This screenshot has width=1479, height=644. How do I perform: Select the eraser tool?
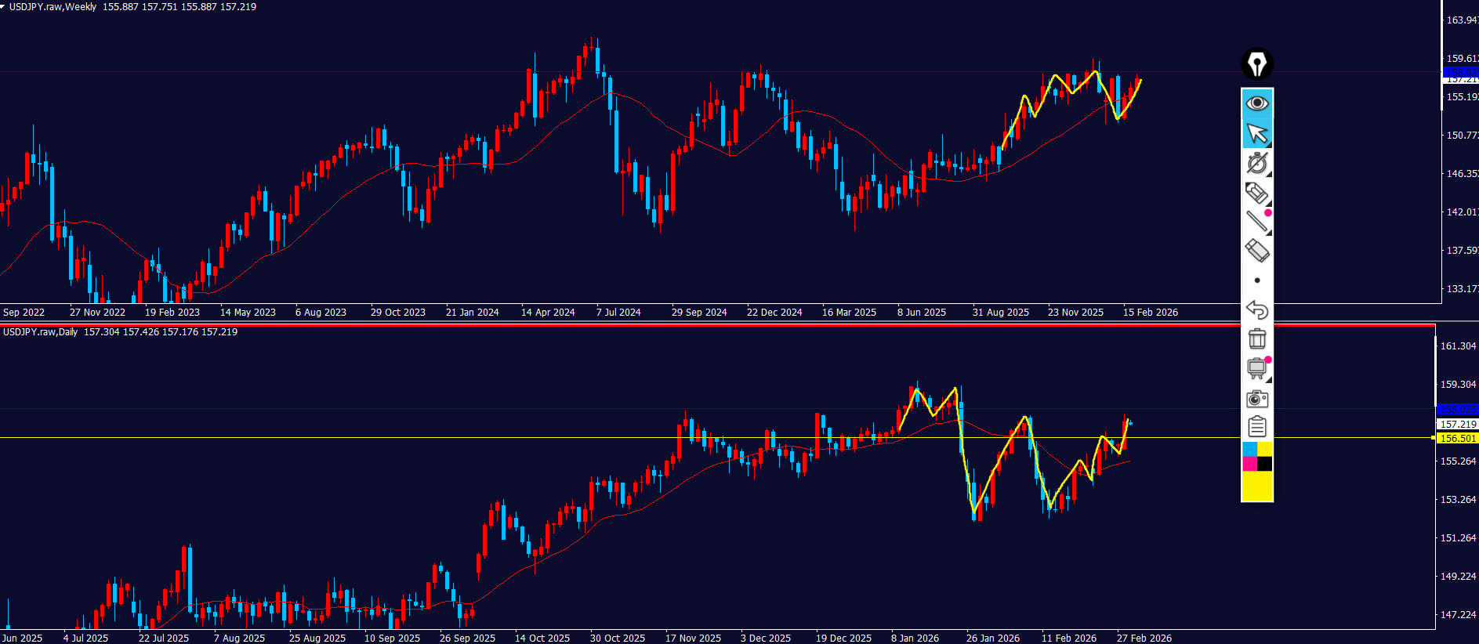point(1256,251)
